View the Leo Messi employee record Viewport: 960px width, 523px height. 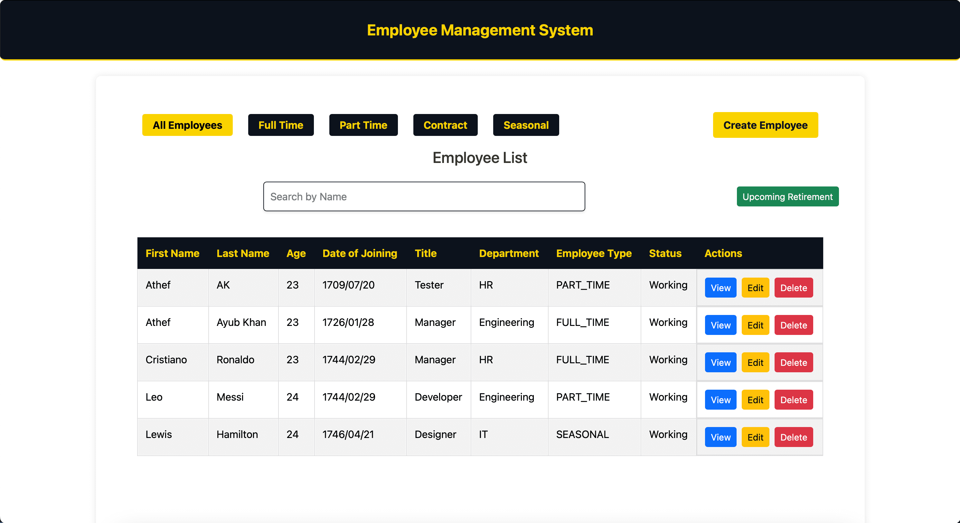(720, 399)
